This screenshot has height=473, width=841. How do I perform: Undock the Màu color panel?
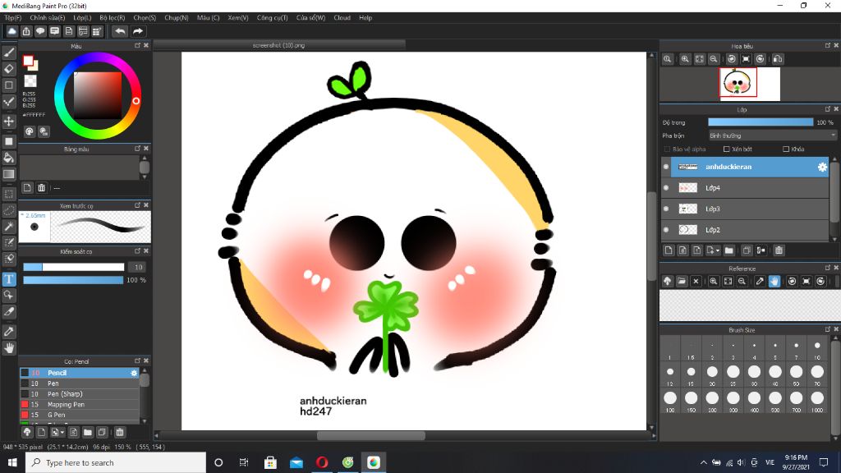point(137,46)
